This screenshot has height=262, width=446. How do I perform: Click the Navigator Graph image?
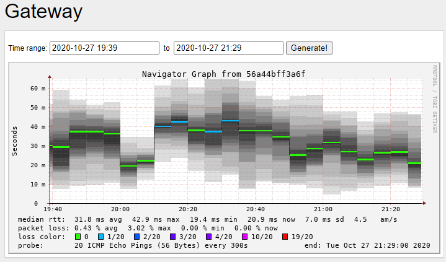click(225, 158)
